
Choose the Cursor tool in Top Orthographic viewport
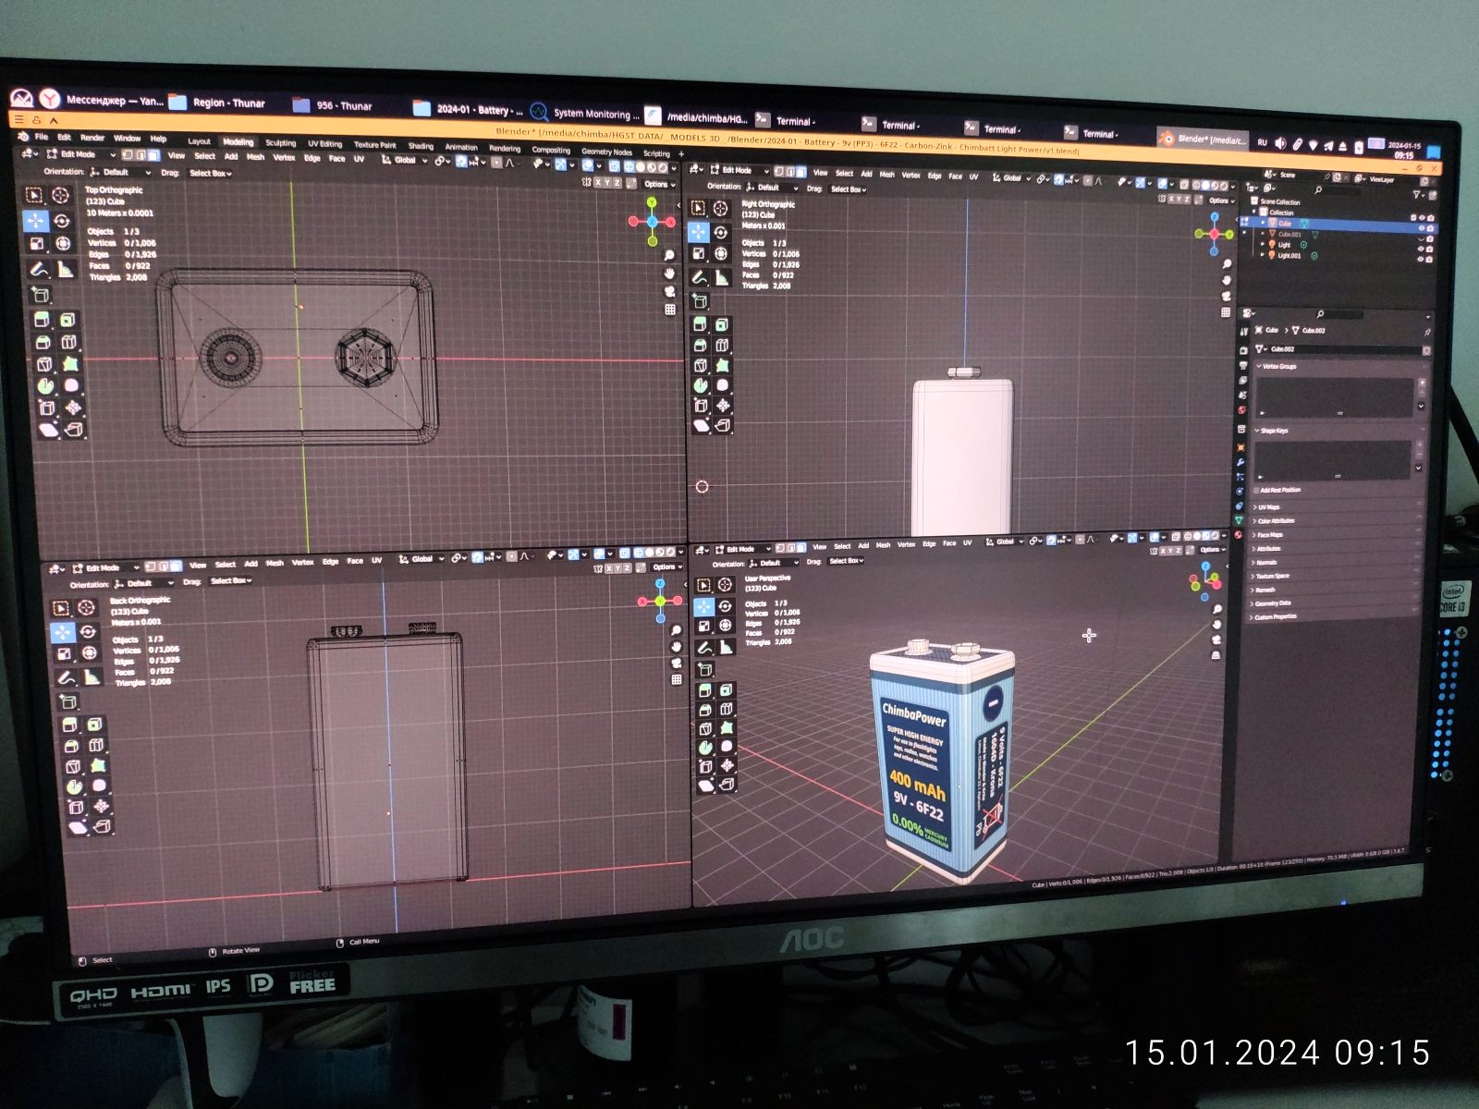click(61, 195)
